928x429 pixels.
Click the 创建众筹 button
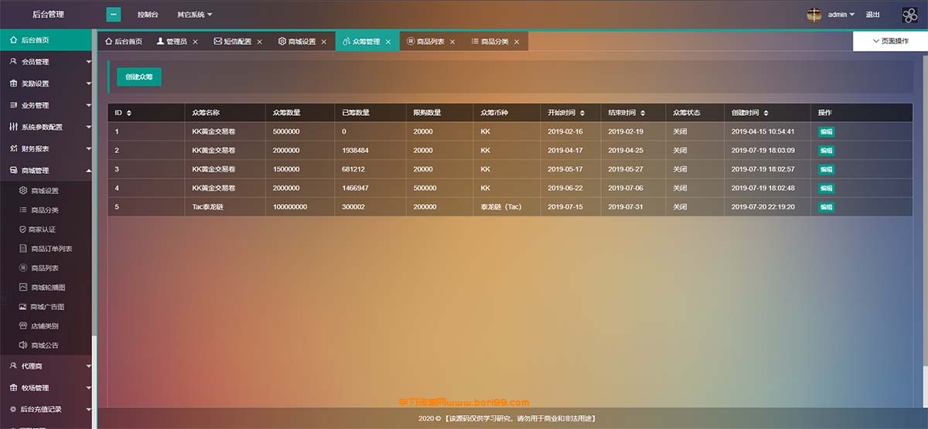(x=139, y=77)
